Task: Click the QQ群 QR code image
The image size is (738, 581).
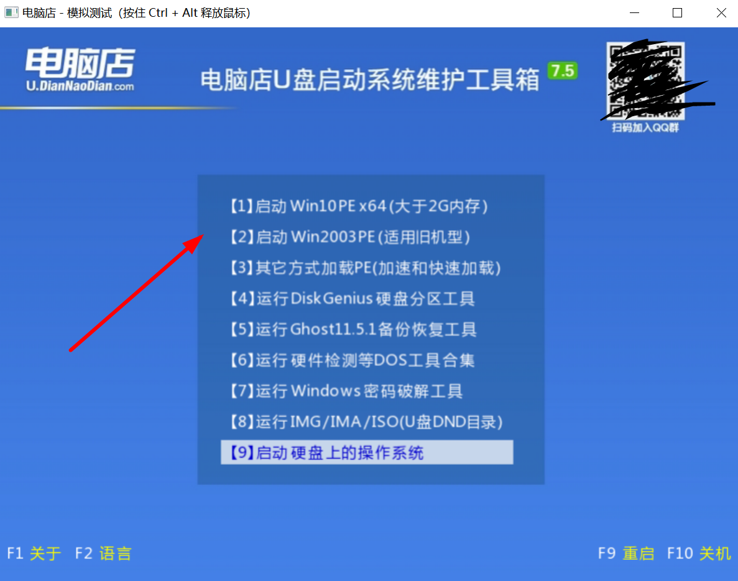Action: (645, 80)
